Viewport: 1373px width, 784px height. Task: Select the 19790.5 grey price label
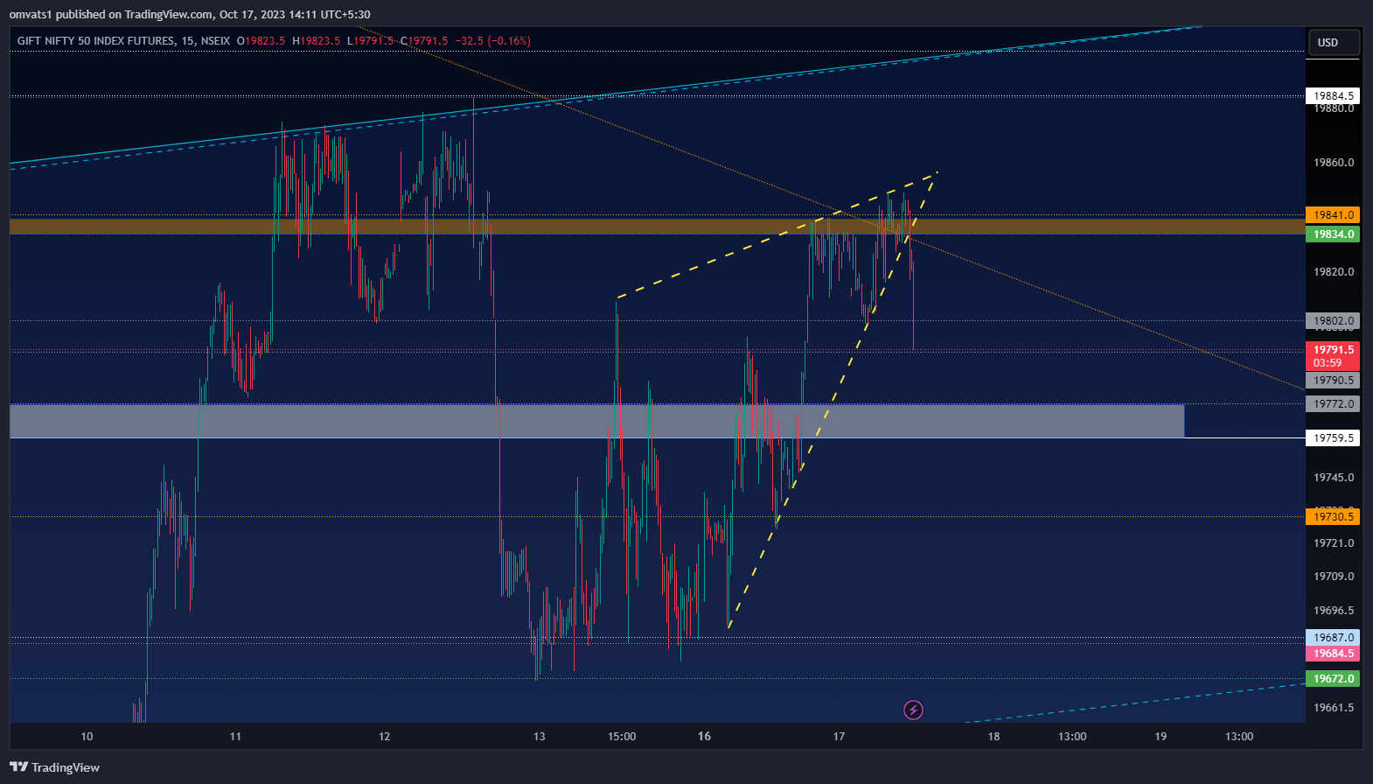pos(1333,381)
